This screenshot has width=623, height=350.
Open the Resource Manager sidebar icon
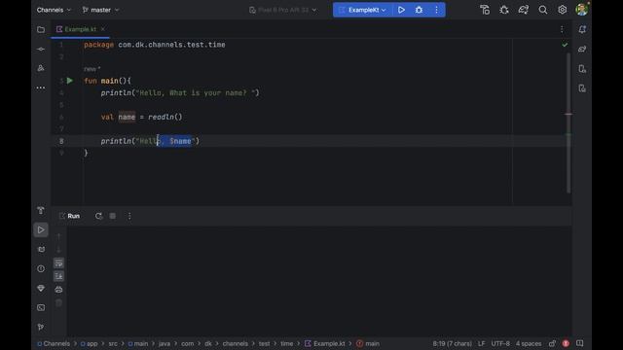pyautogui.click(x=41, y=68)
